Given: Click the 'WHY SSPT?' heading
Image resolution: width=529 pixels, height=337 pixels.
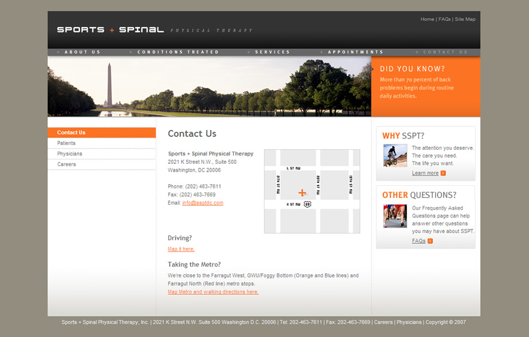Looking at the screenshot, I should 403,136.
